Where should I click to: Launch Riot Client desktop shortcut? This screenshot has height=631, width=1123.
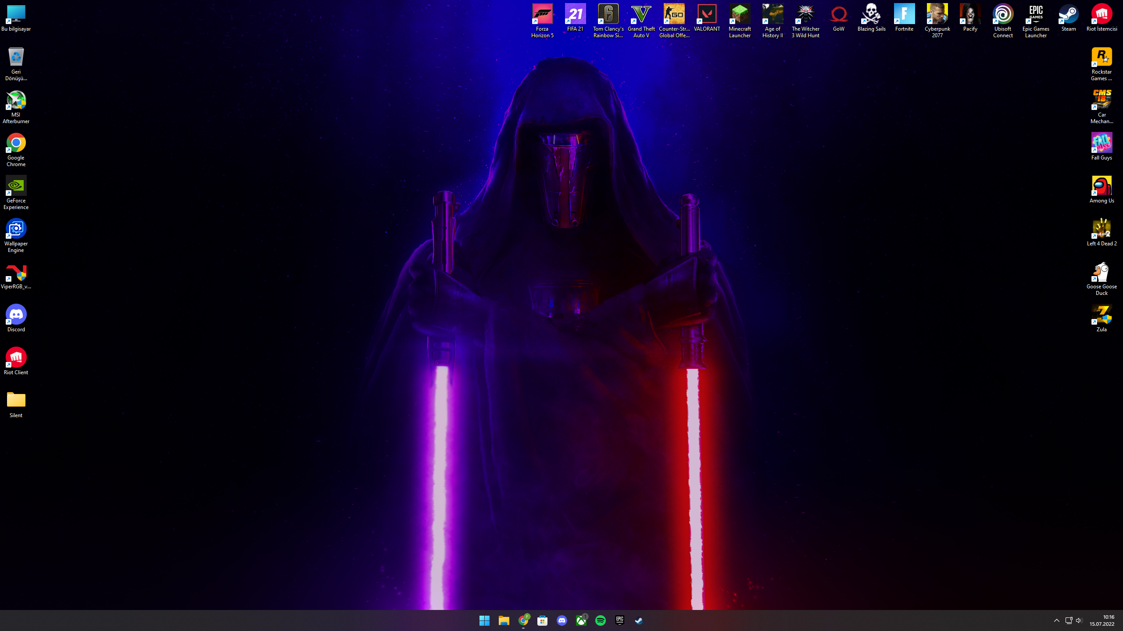click(x=16, y=362)
